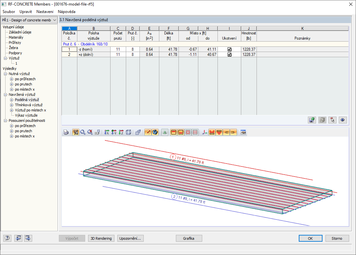The width and height of the screenshot is (356, 255).
Task: Click the stacked boxes rendering icon
Action: click(x=138, y=132)
